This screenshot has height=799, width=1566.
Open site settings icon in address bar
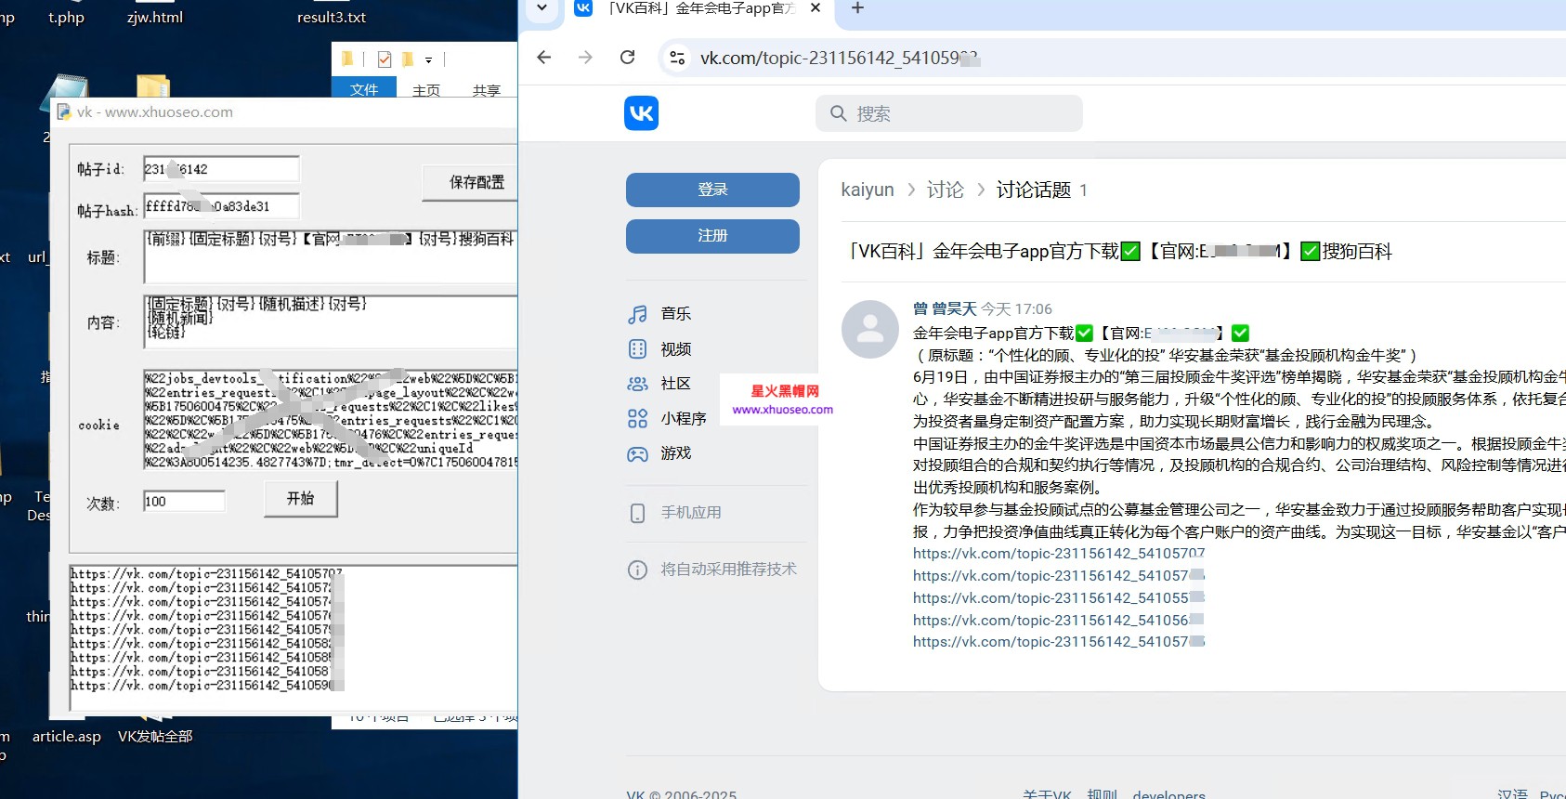tap(677, 58)
